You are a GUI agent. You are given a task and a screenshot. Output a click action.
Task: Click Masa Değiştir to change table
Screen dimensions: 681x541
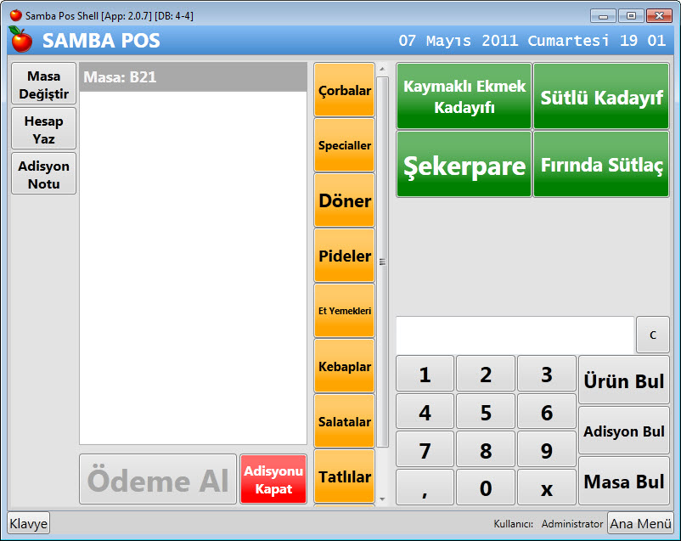43,85
